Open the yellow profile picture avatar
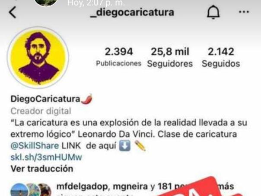Viewport: 261px width, 196px height. click(x=38, y=58)
